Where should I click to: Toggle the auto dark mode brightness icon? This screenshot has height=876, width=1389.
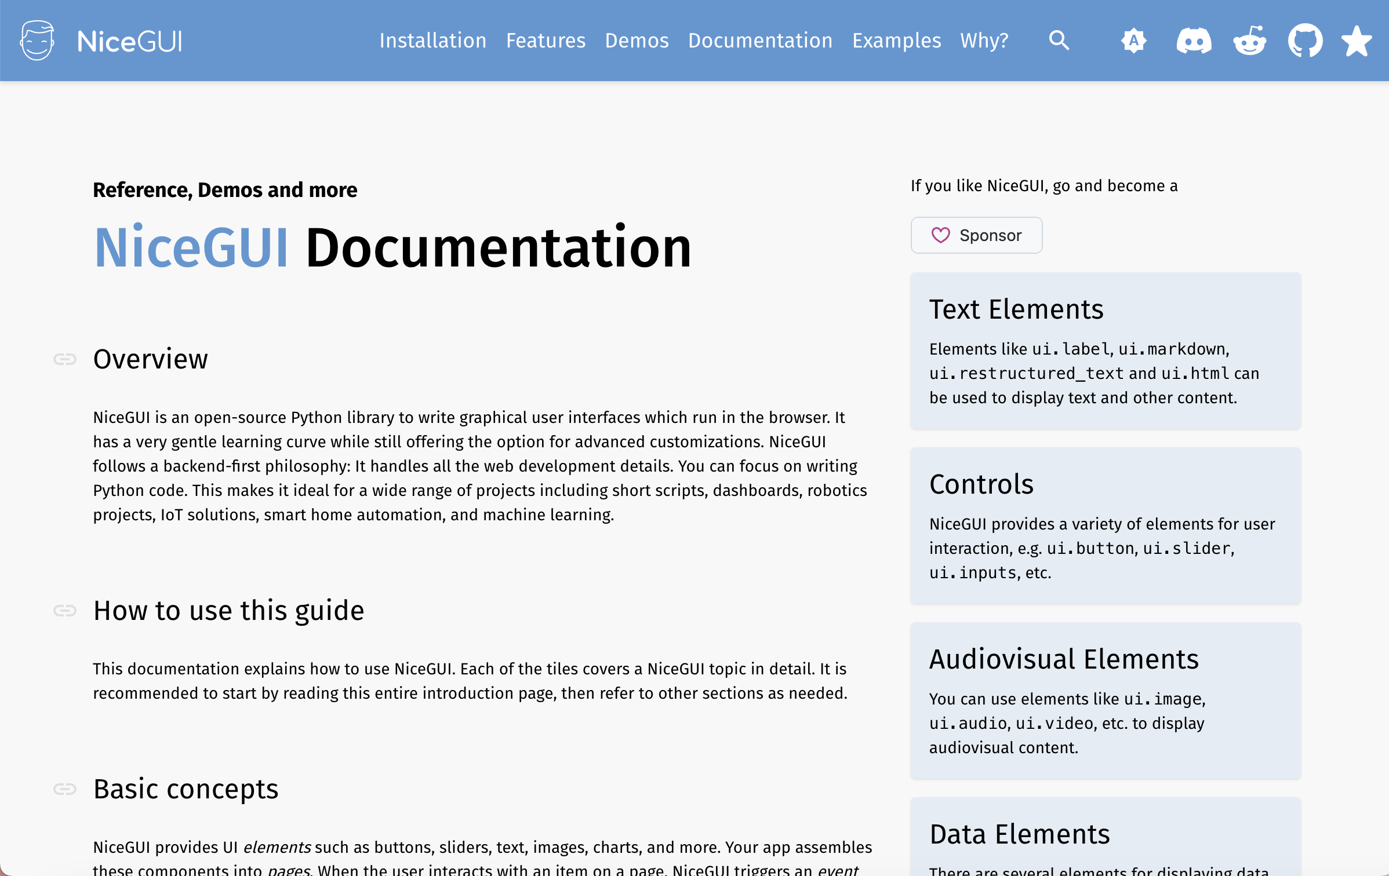pyautogui.click(x=1134, y=41)
